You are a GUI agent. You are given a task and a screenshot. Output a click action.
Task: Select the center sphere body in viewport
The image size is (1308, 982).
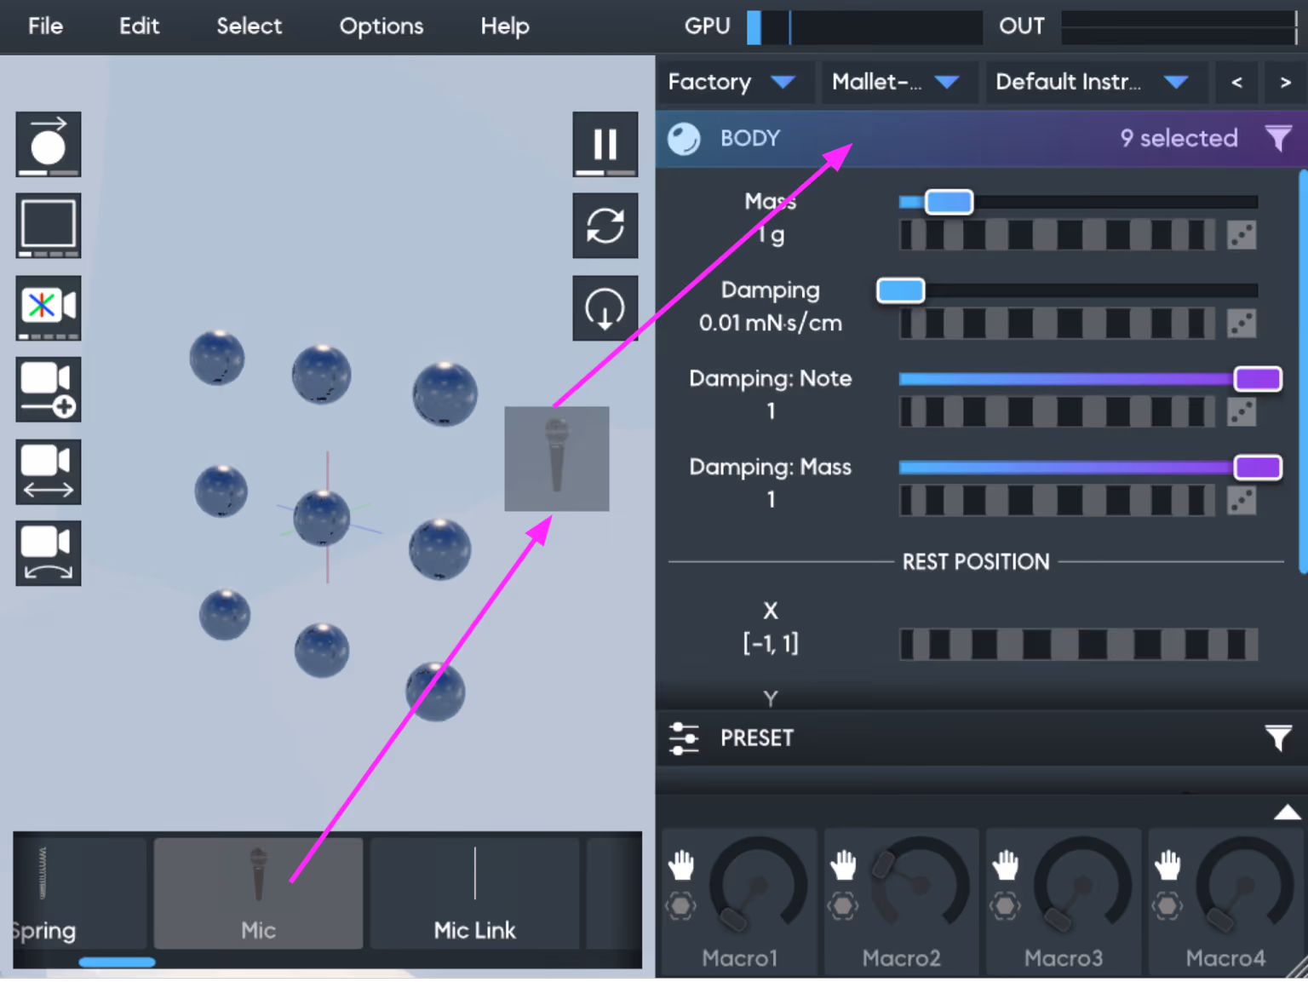(x=322, y=518)
